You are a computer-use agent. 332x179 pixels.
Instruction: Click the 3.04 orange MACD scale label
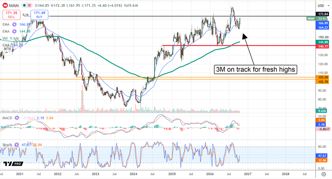tap(321, 121)
